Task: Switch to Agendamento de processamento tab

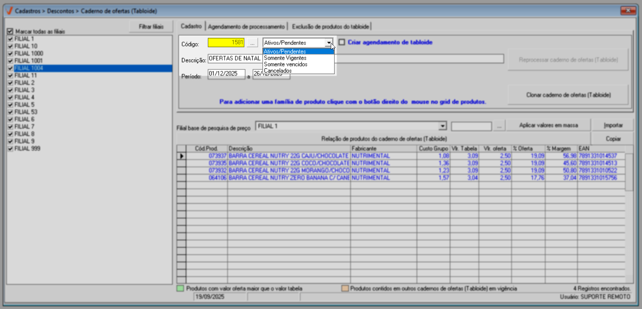Action: pos(246,27)
